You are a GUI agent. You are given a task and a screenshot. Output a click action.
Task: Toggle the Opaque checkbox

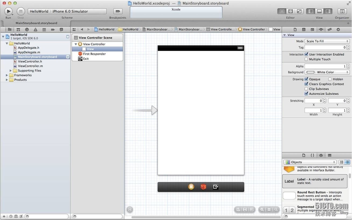pos(306,79)
